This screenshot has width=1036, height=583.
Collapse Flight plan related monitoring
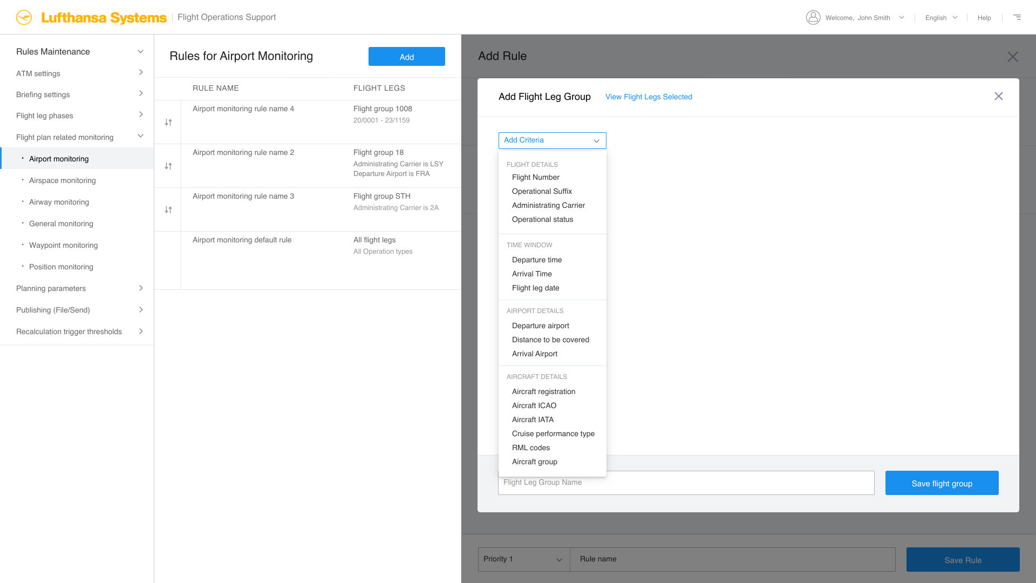point(141,136)
